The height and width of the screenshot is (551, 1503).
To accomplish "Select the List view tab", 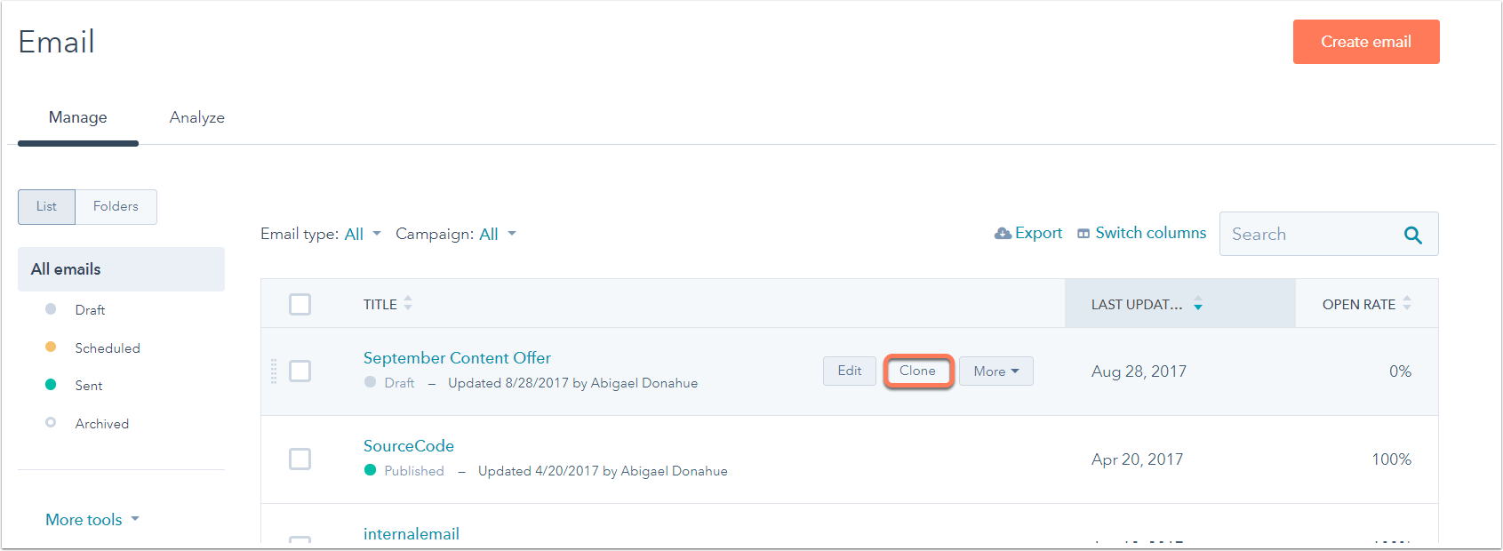I will click(46, 206).
